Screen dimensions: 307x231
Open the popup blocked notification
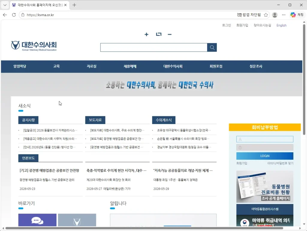[x=249, y=15]
